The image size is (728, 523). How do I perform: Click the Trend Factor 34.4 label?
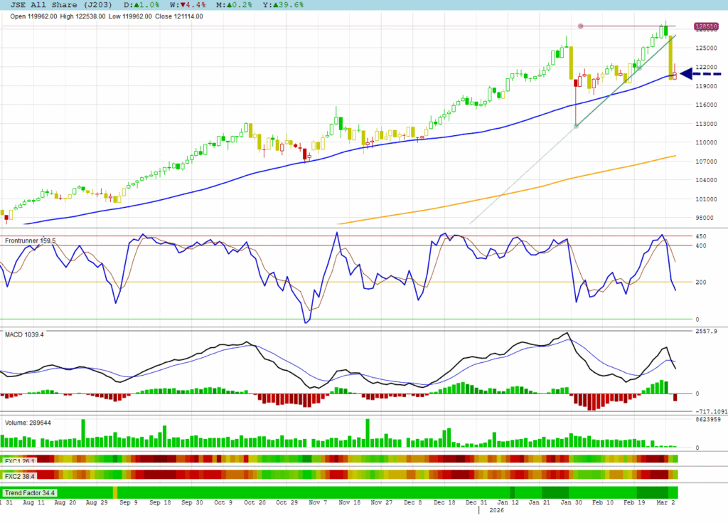(30, 492)
